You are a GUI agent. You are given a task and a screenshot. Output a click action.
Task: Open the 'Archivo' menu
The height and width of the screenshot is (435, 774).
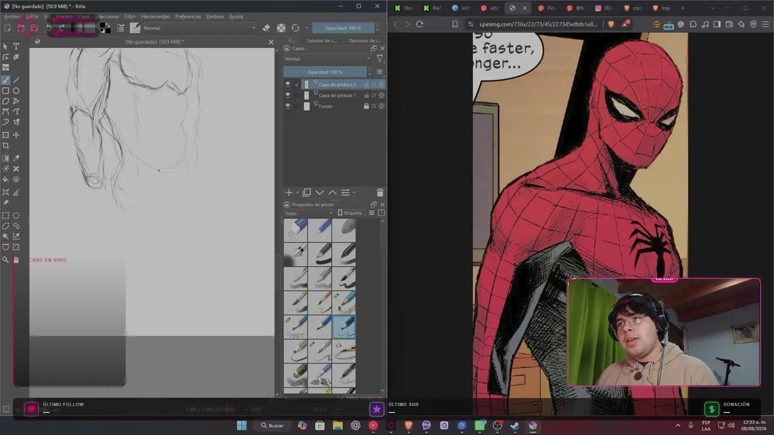coord(12,16)
